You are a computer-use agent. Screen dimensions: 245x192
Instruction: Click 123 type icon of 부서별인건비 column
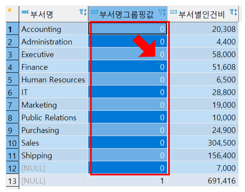coord(173,12)
